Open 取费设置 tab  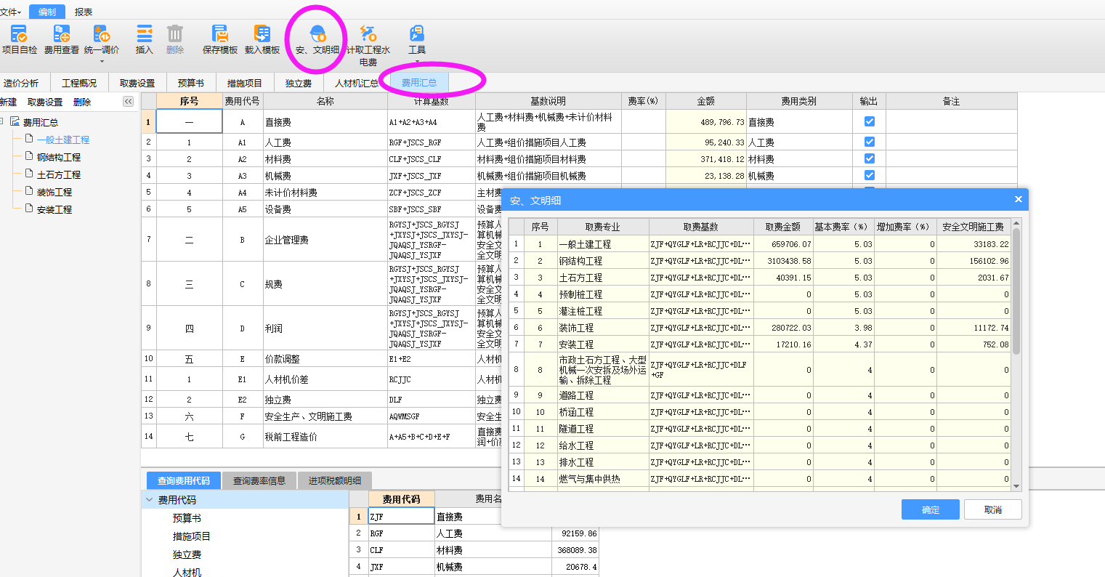(137, 84)
